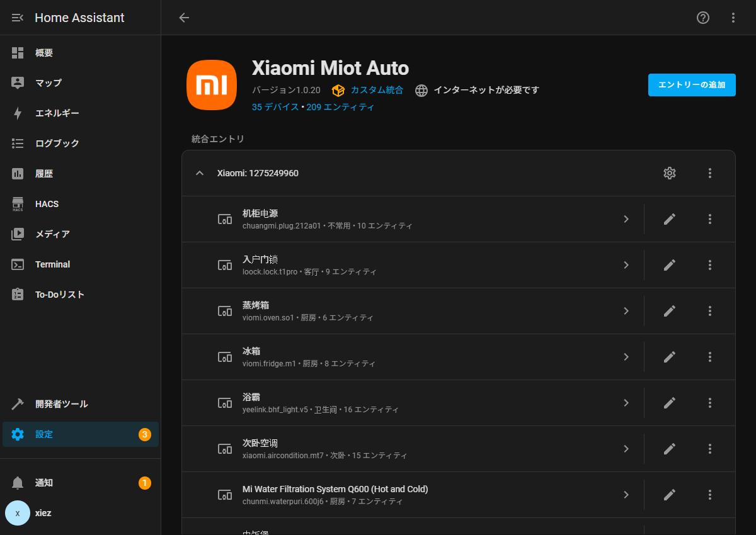Image resolution: width=756 pixels, height=535 pixels.
Task: Click the バージョン1.0.20 version text
Action: pyautogui.click(x=286, y=90)
